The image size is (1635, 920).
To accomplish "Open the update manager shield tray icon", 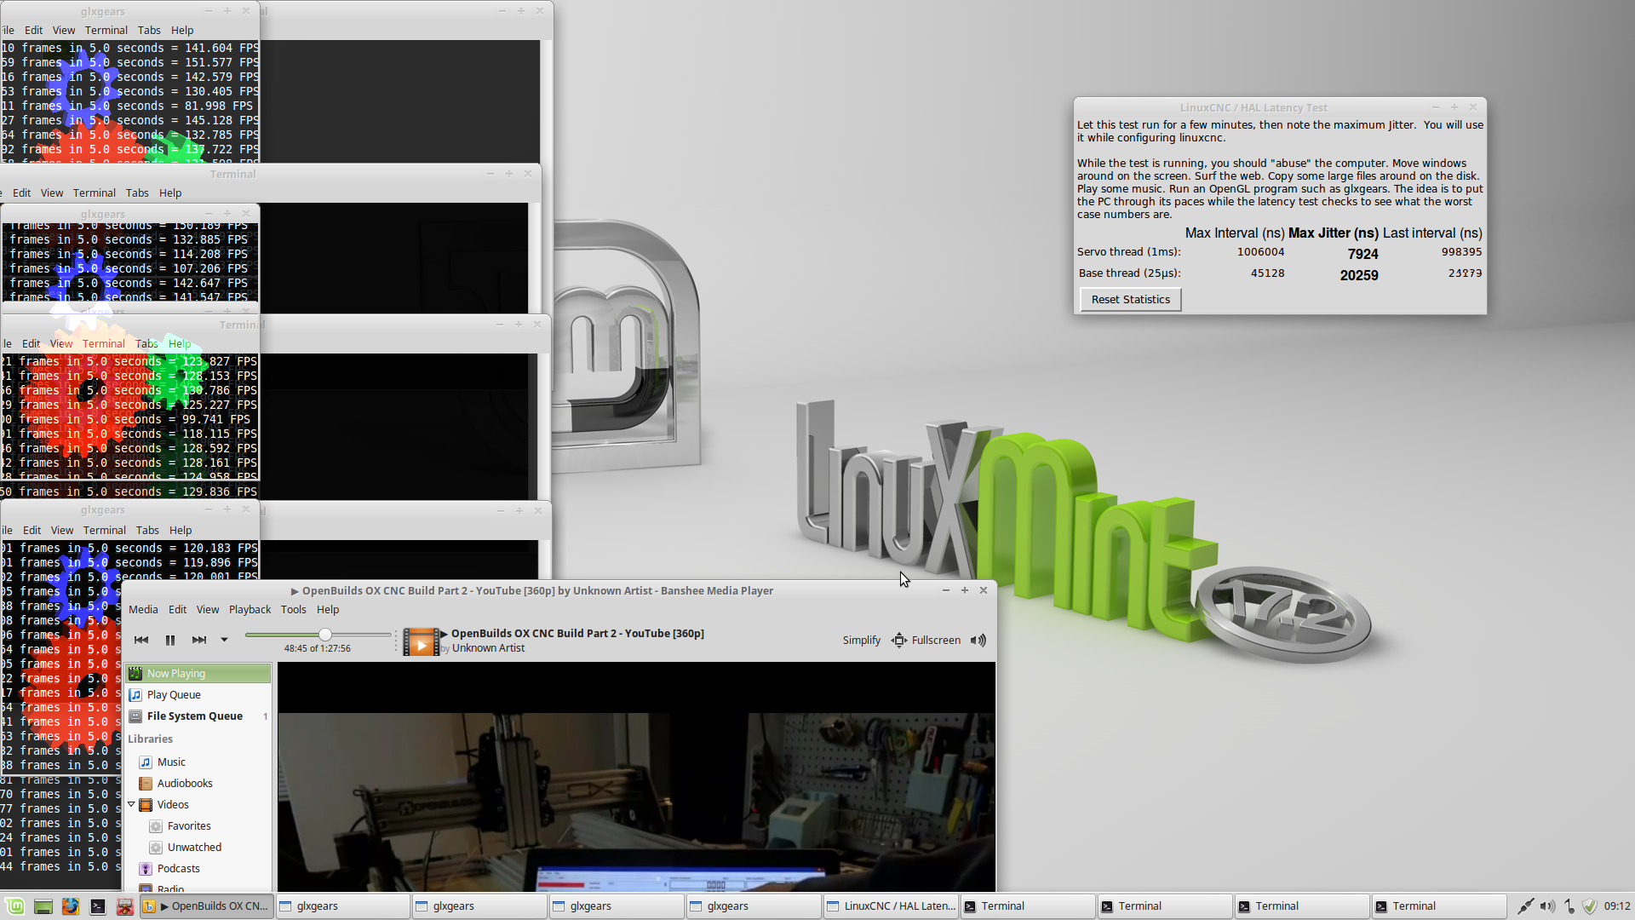I will 1590,906.
